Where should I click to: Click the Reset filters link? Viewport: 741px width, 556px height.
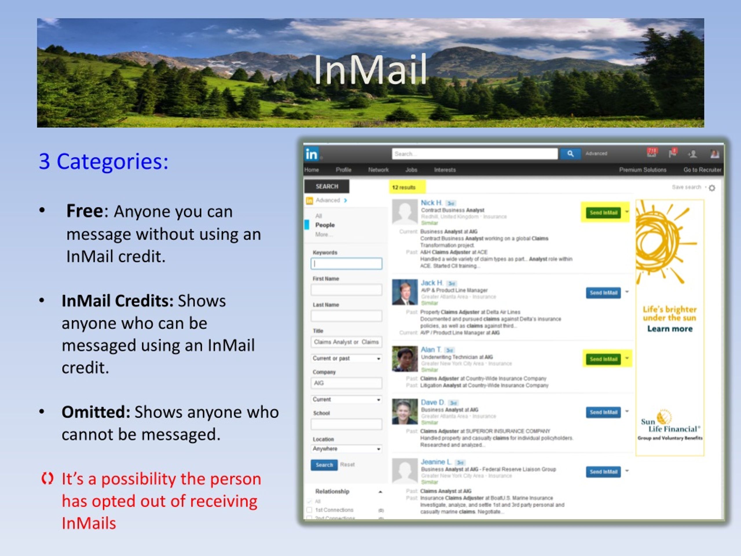click(x=347, y=464)
